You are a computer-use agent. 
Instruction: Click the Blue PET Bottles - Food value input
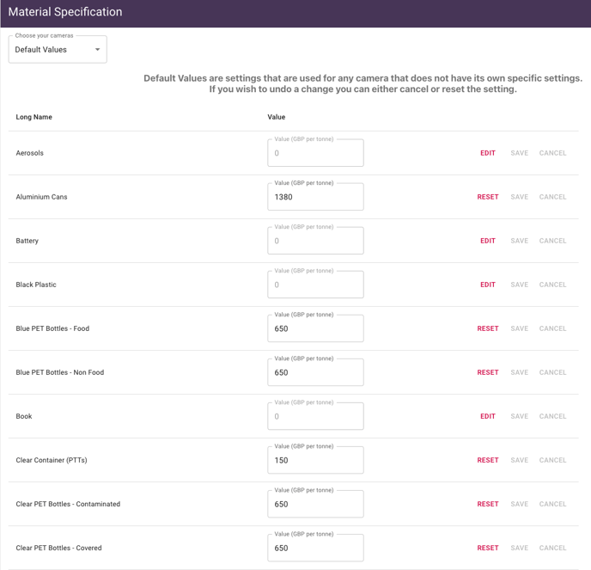[x=315, y=328]
